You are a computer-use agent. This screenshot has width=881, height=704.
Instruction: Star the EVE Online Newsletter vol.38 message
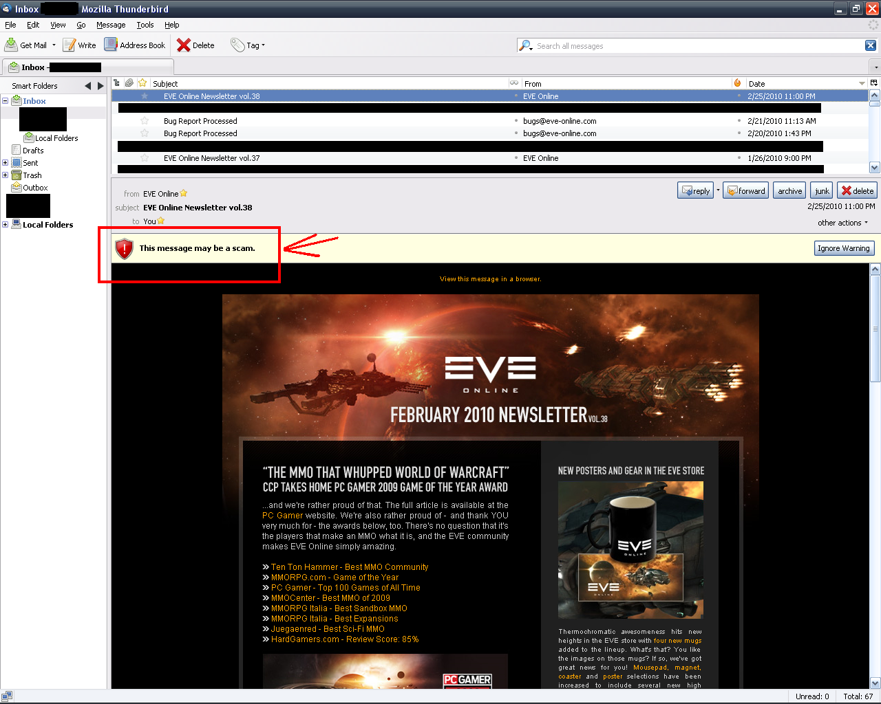point(145,96)
